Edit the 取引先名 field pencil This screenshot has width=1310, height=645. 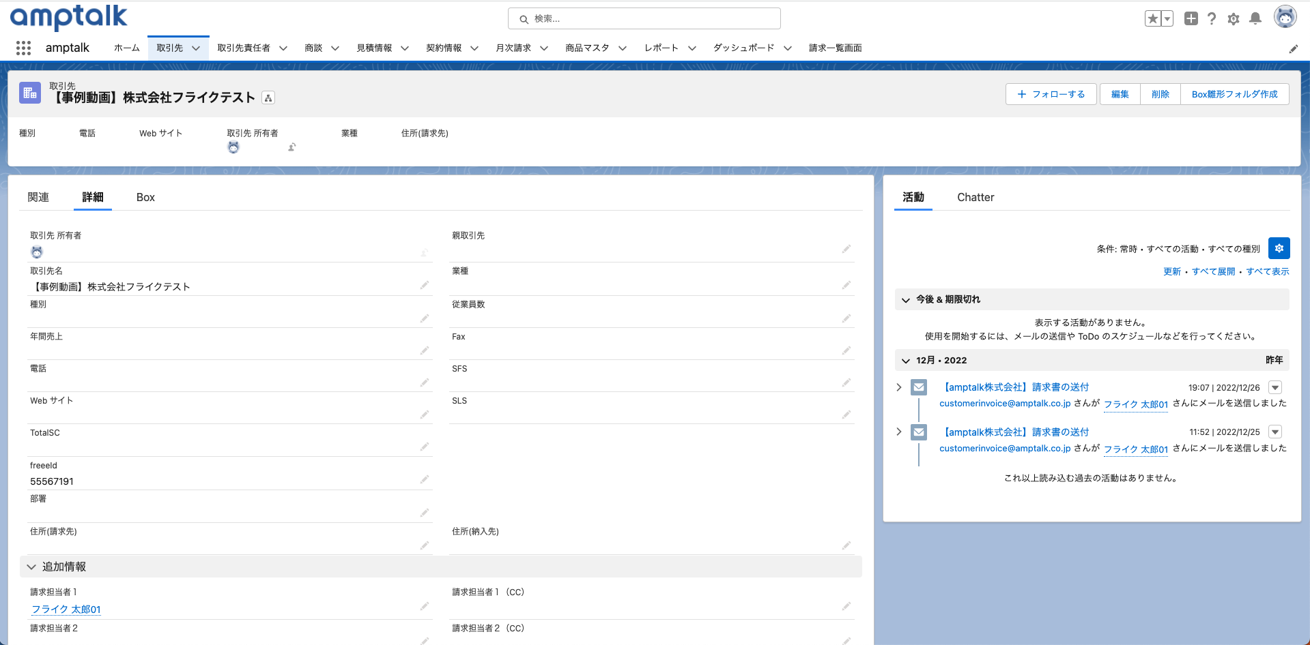(x=425, y=285)
